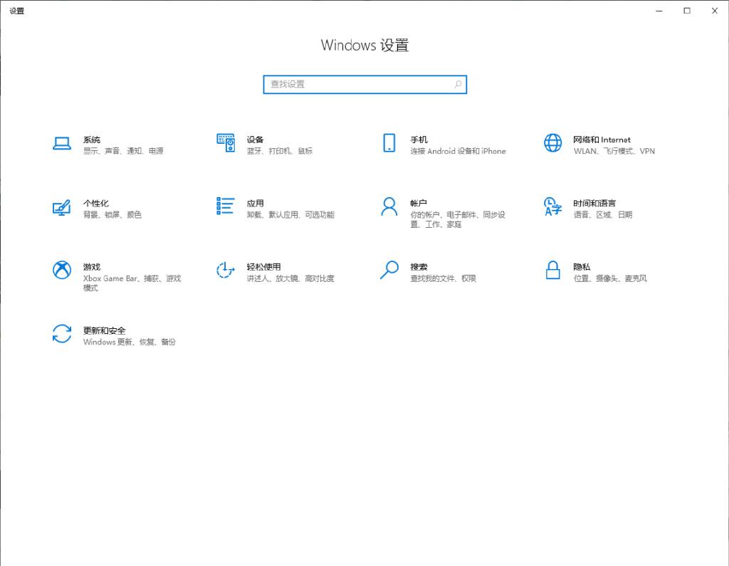Click text WLAN、飞行模式、VPN

[614, 151]
